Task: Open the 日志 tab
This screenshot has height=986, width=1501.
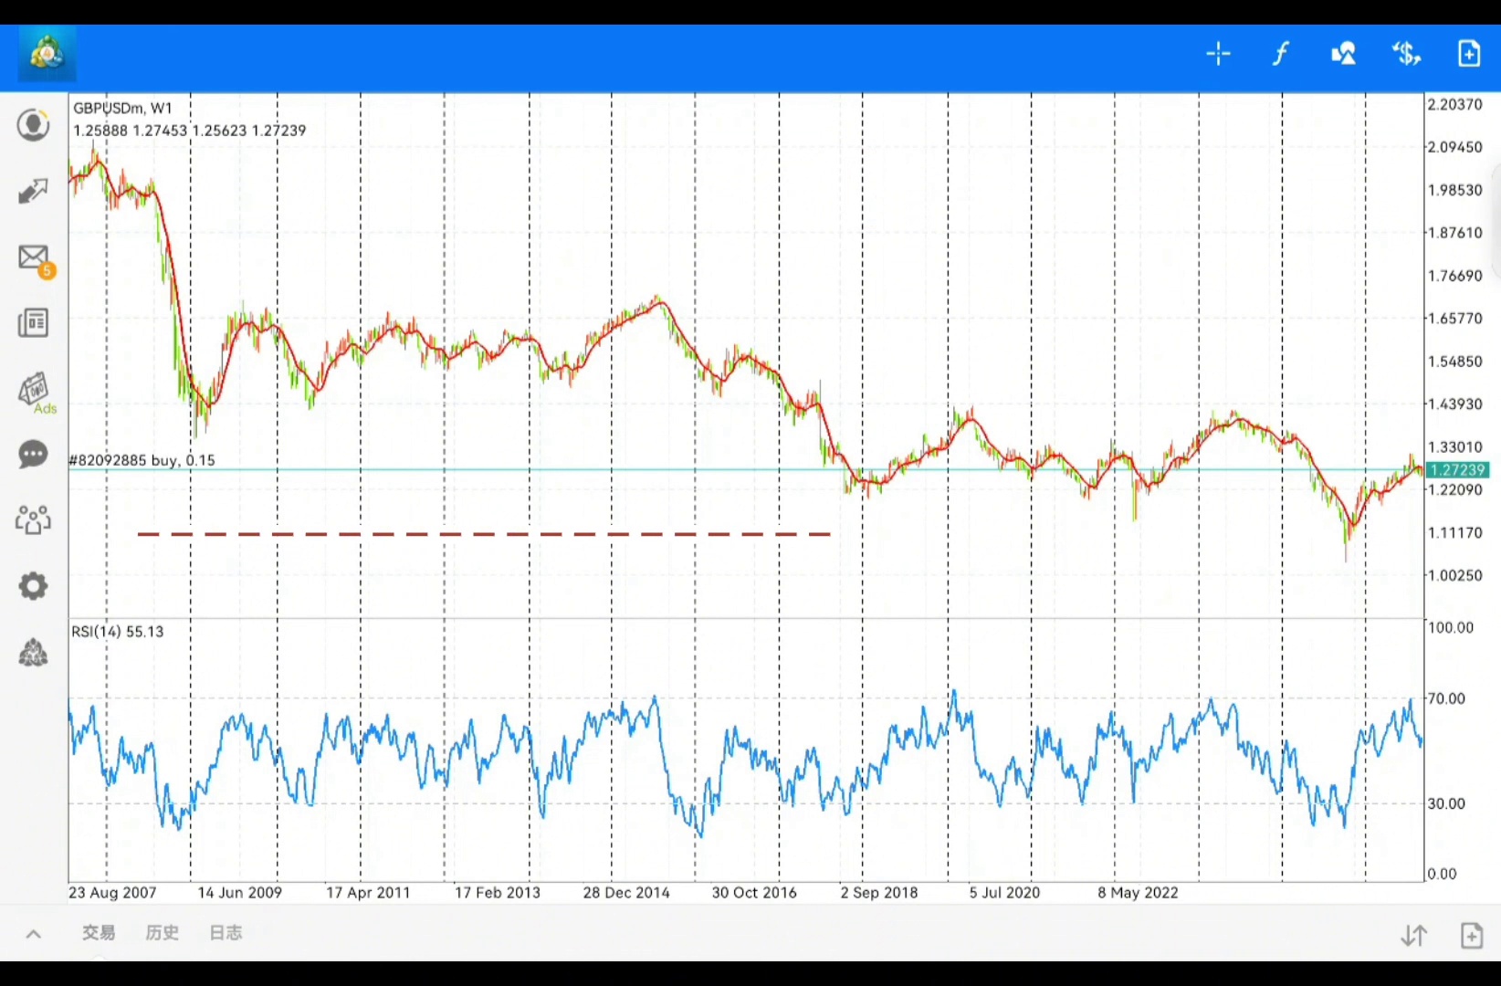Action: (x=226, y=933)
